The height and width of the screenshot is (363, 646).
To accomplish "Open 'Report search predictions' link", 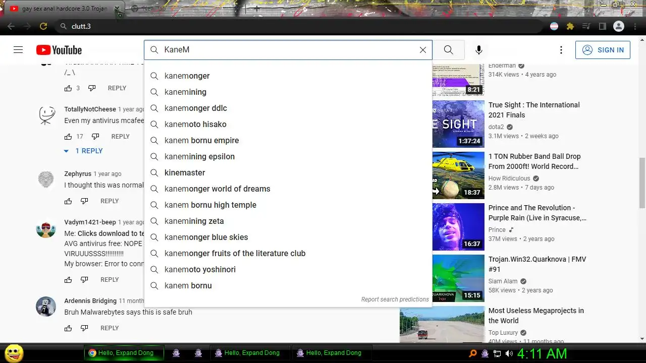I will point(395,299).
